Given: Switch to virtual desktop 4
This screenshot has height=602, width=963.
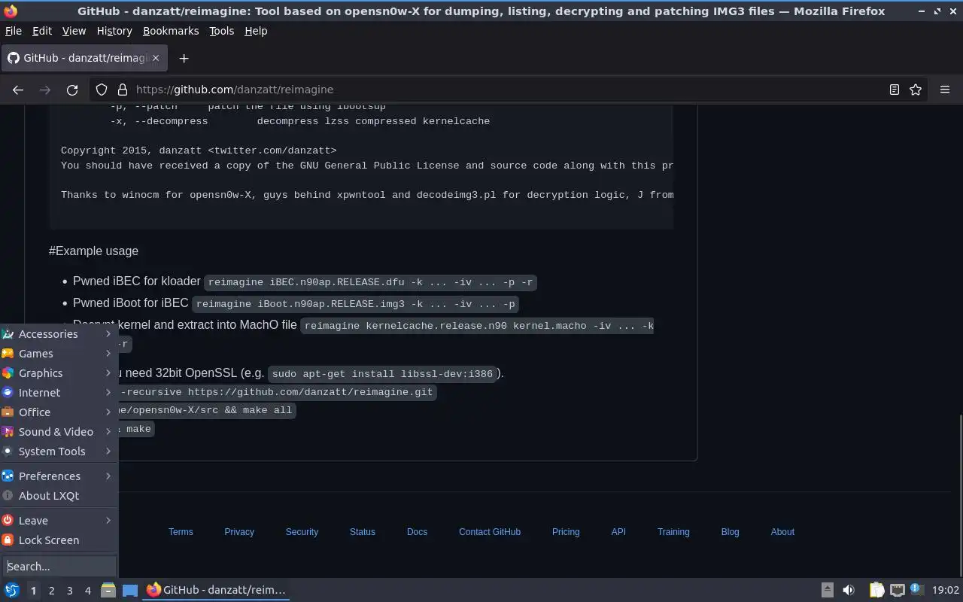Looking at the screenshot, I should [87, 591].
